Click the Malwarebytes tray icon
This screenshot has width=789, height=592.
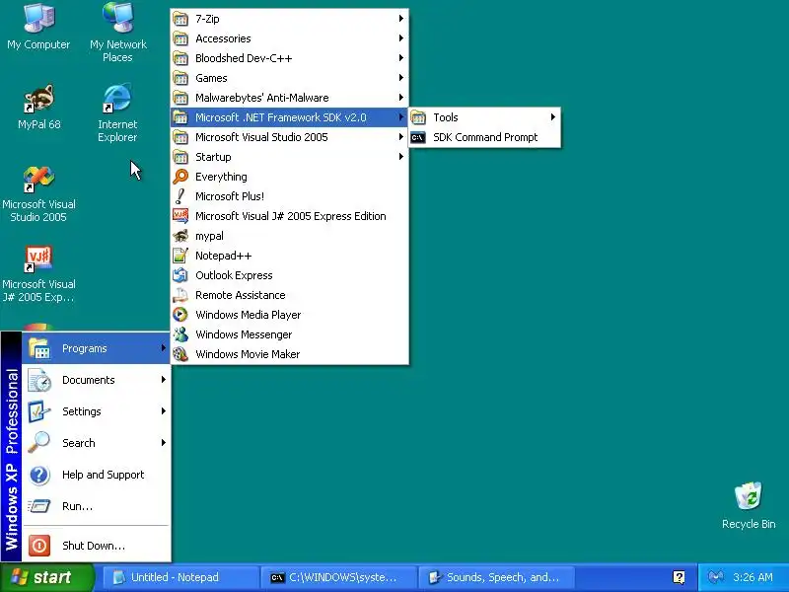[715, 577]
